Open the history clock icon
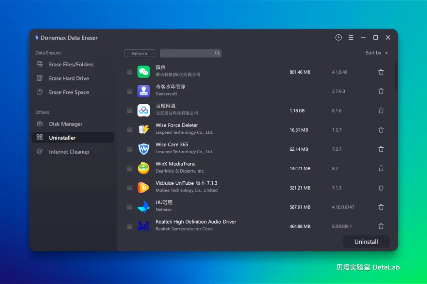427x284 pixels. [x=338, y=38]
